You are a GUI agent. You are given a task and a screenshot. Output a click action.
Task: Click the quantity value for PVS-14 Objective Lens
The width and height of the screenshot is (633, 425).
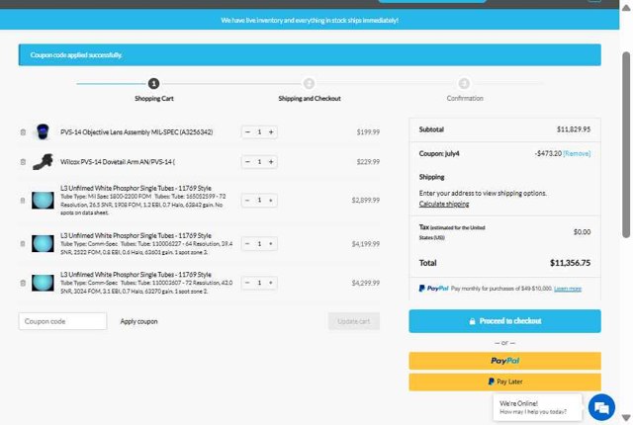coord(259,132)
